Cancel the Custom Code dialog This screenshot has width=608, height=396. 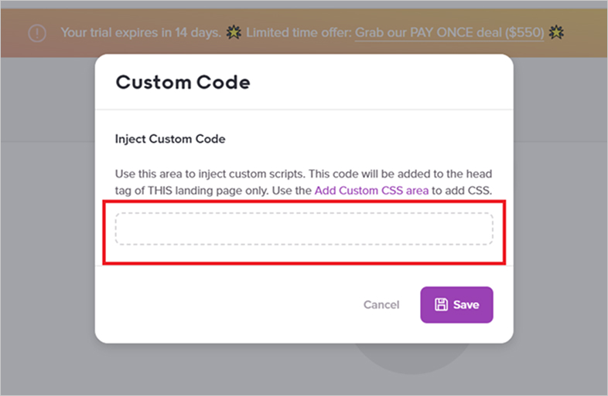[x=381, y=305]
